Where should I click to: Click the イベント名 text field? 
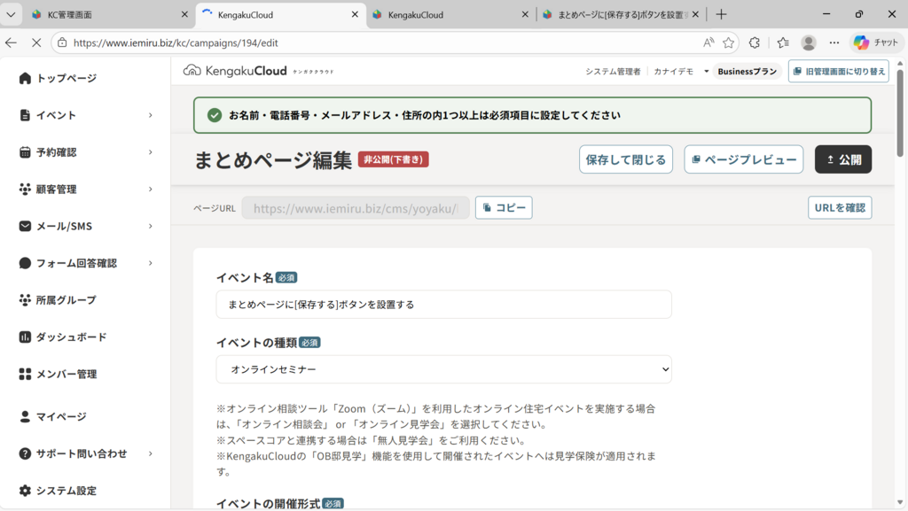(443, 305)
